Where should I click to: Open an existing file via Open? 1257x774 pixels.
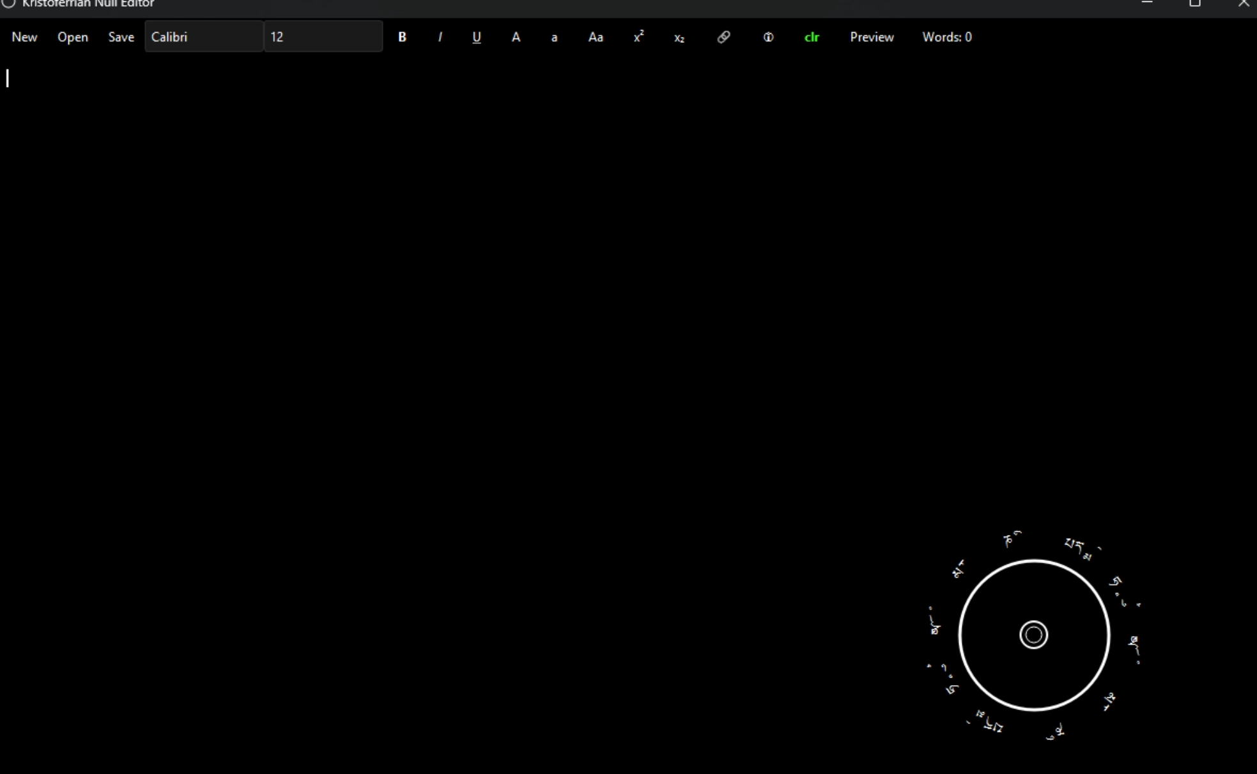[72, 36]
